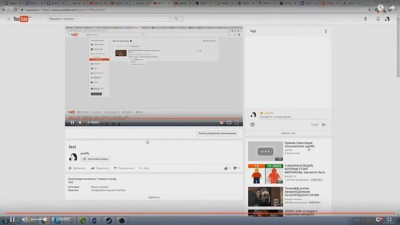
Task: Open Прямая трансляция пользователя Justify title
Action: point(300,144)
